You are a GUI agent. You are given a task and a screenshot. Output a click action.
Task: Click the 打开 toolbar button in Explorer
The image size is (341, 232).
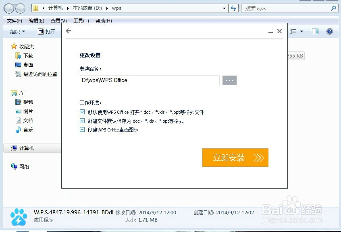click(x=46, y=32)
